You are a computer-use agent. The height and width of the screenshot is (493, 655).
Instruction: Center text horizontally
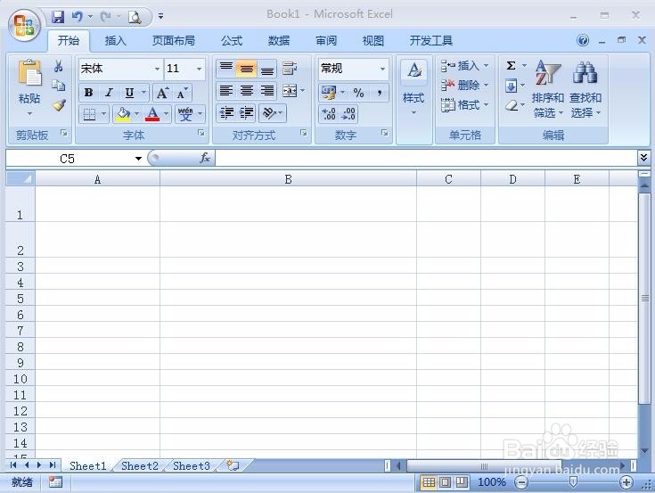click(247, 91)
